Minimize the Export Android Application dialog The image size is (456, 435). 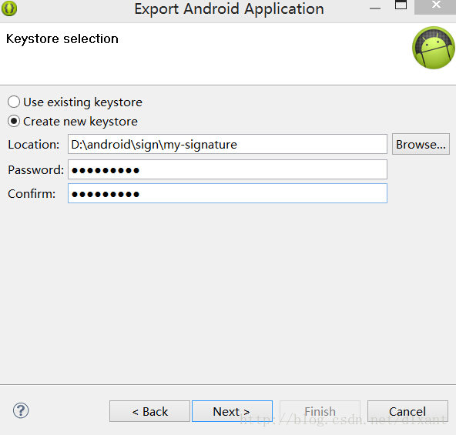pos(375,8)
